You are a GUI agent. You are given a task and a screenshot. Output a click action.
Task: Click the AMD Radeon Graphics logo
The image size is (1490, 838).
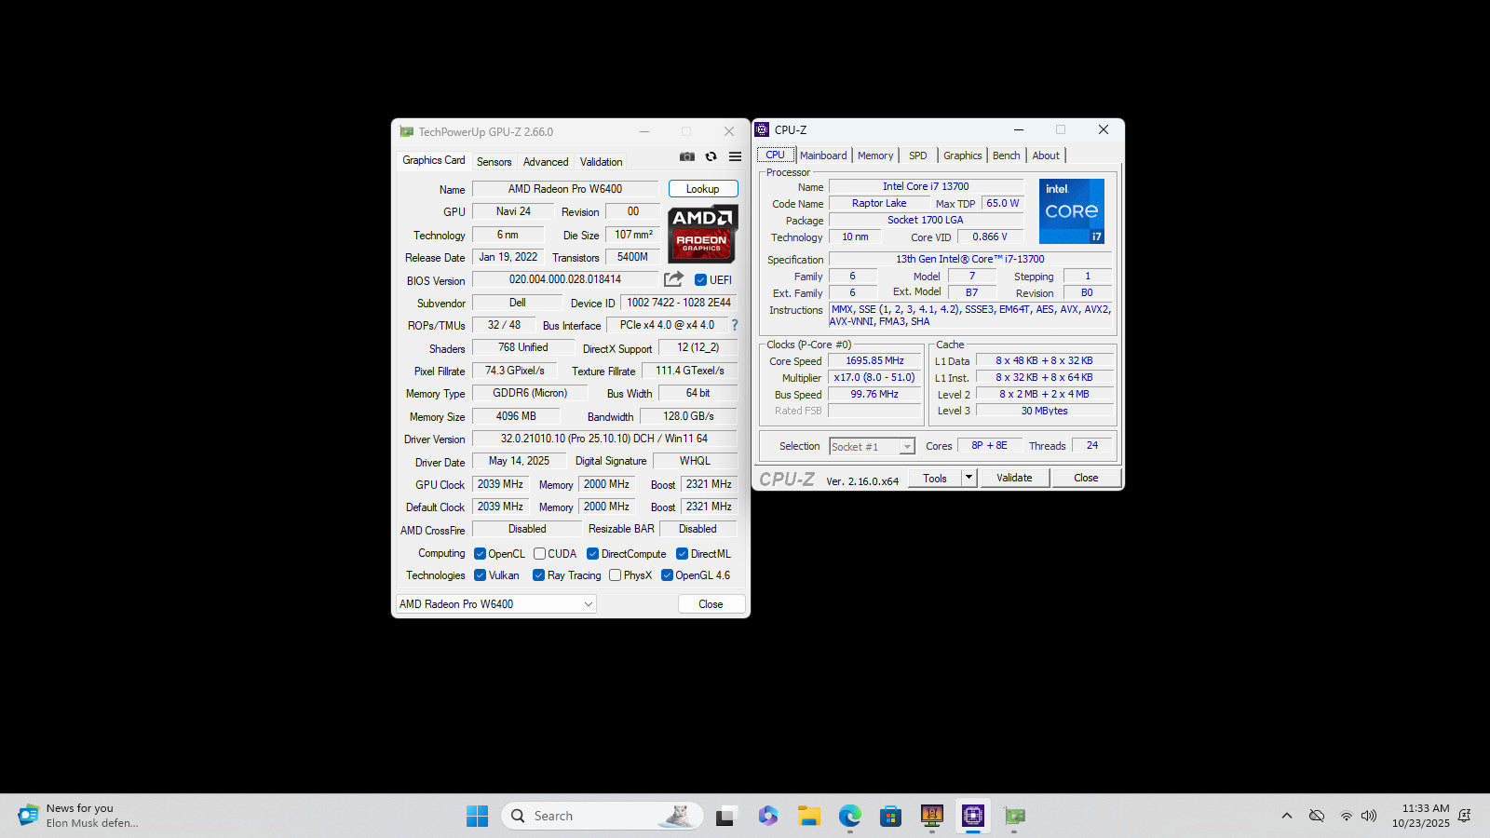pyautogui.click(x=702, y=234)
